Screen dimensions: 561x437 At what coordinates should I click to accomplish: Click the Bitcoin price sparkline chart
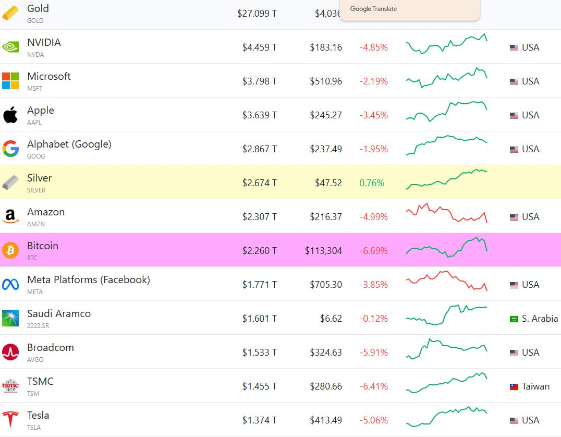click(446, 247)
